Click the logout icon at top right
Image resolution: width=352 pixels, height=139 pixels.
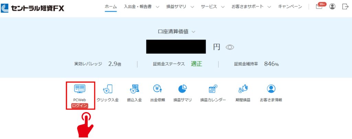click(345, 7)
